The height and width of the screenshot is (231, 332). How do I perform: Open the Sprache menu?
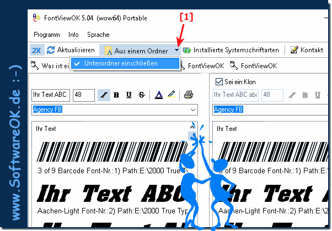98,35
